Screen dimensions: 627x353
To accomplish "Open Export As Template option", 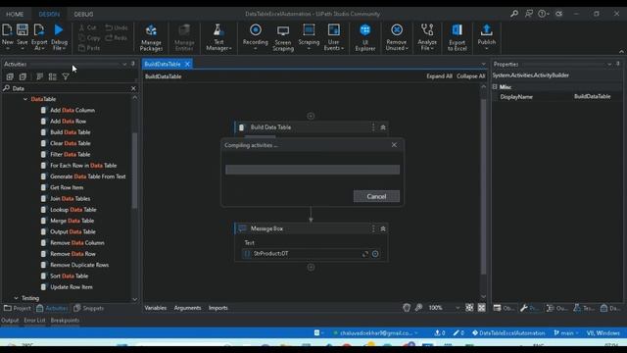I will pos(39,37).
